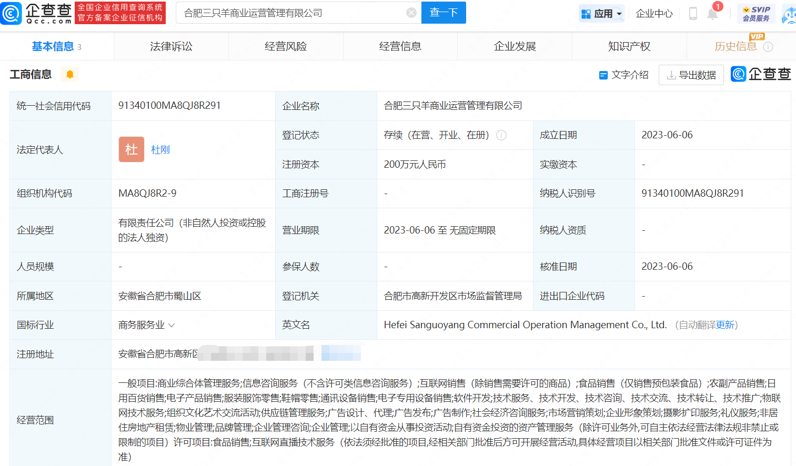
Task: Open legal representative 杜刚 profile link
Action: [160, 149]
